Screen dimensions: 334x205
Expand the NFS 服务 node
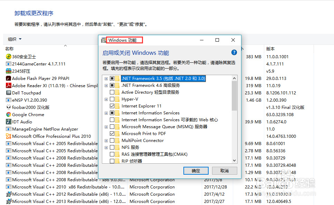coord(106,148)
